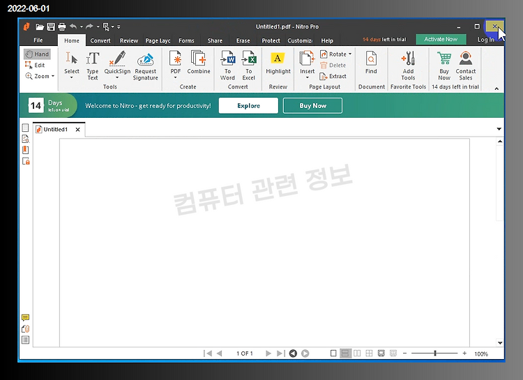The width and height of the screenshot is (523, 380).
Task: Extract pages from the document
Action: (x=333, y=77)
